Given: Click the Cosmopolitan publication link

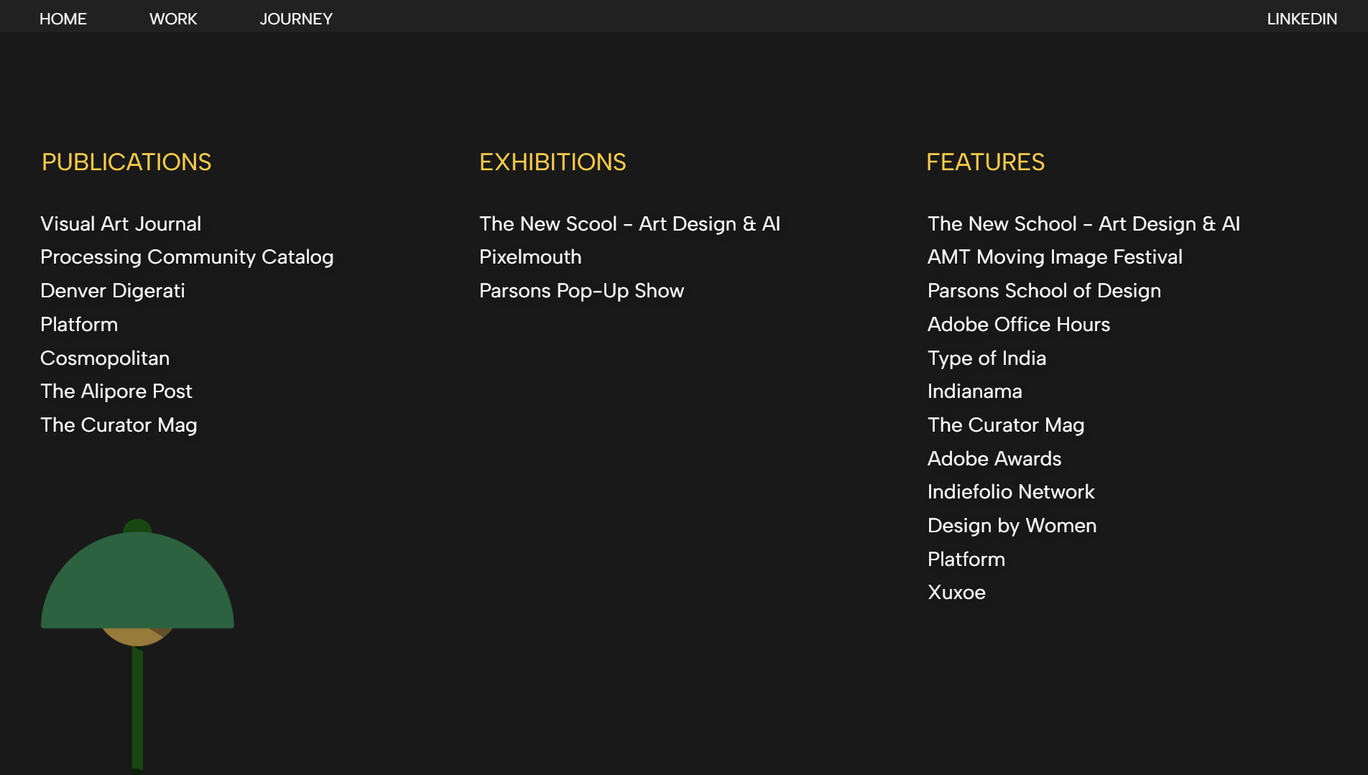Looking at the screenshot, I should click(x=105, y=358).
